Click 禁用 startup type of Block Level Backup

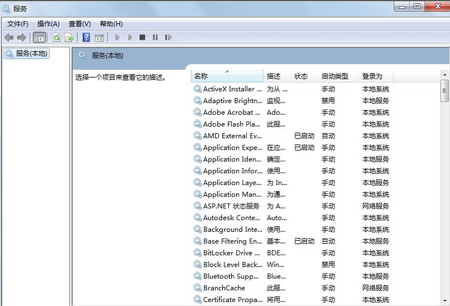coord(328,265)
